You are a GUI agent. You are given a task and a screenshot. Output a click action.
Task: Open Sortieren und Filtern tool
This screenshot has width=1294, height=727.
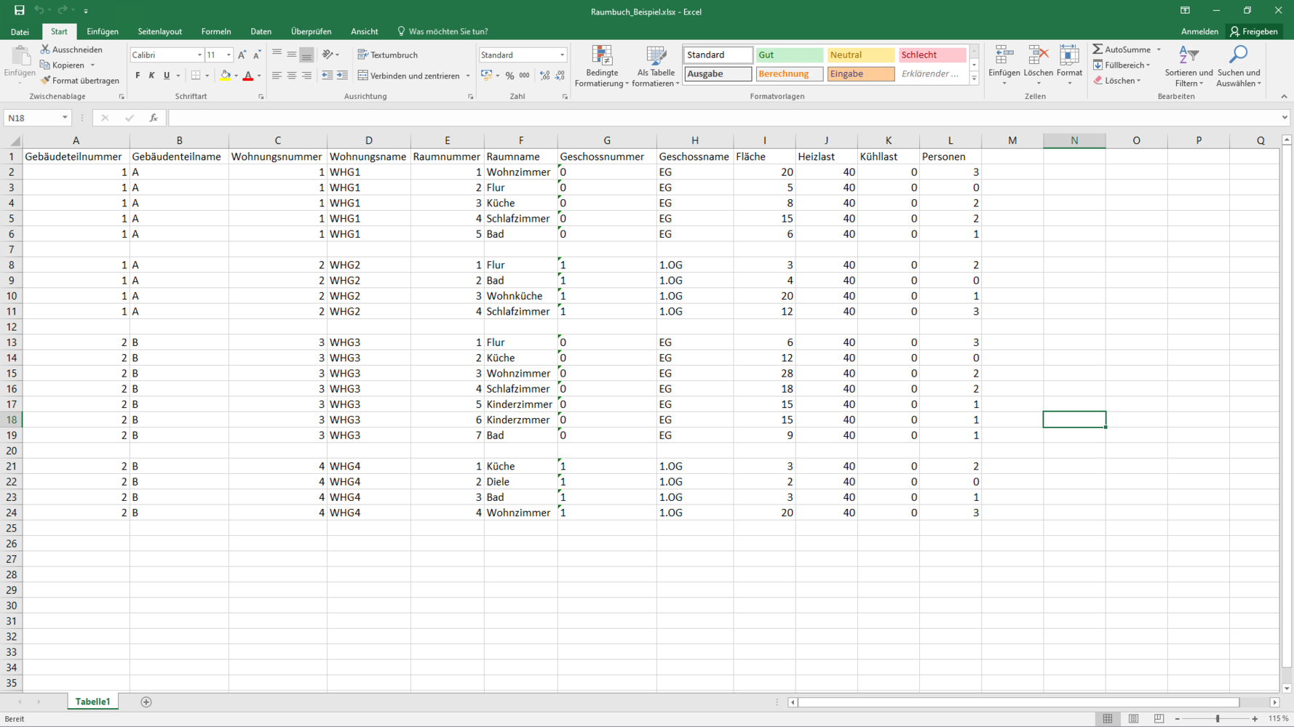click(1188, 66)
